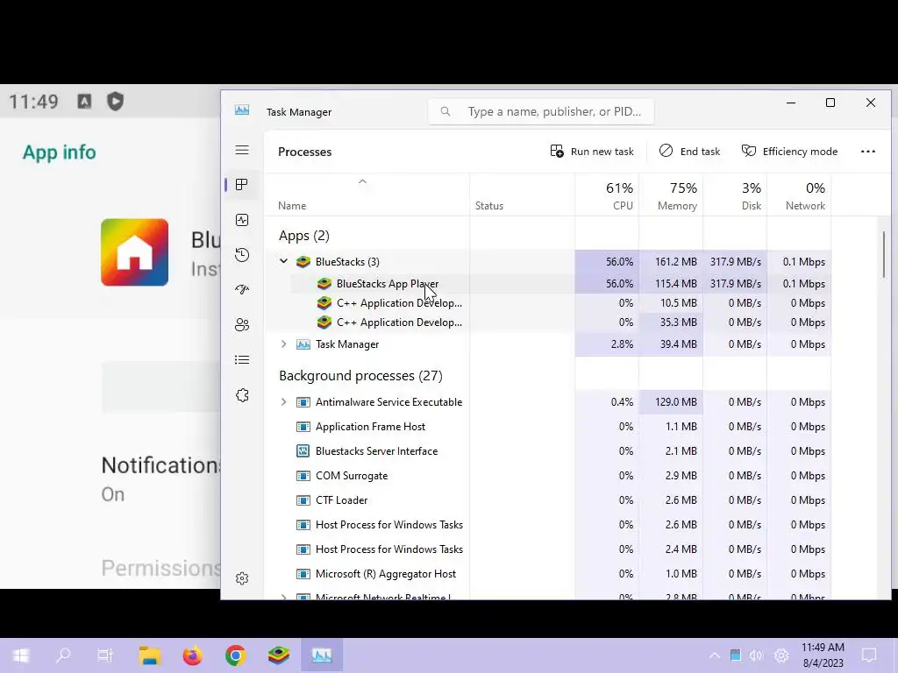The image size is (898, 673).
Task: Sort processes by Status column
Action: [x=489, y=205]
